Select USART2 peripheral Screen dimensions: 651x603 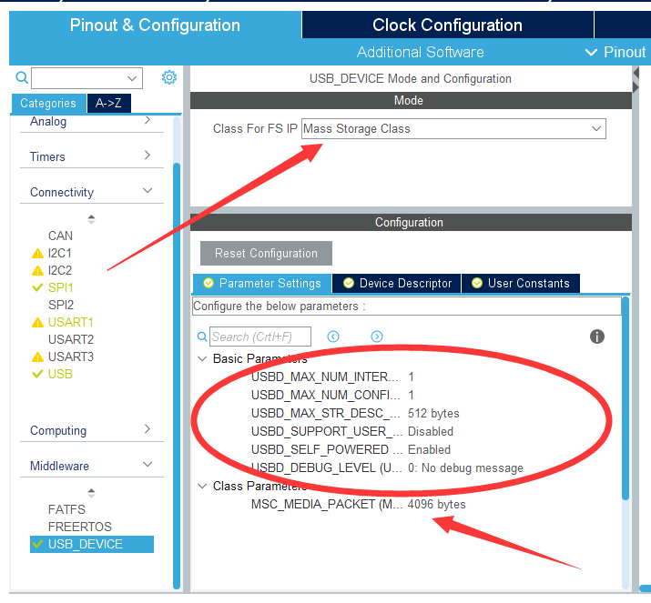coord(71,339)
